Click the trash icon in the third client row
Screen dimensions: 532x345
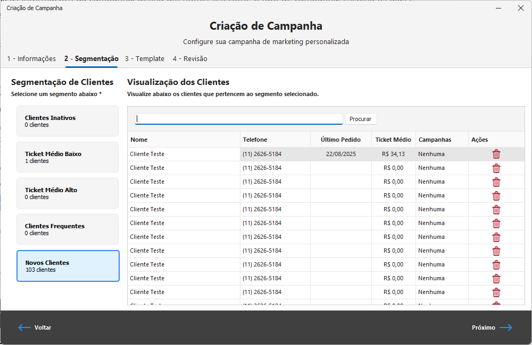pos(496,182)
